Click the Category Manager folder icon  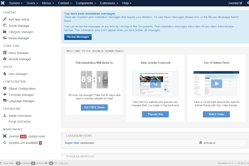pyautogui.click(x=5, y=32)
